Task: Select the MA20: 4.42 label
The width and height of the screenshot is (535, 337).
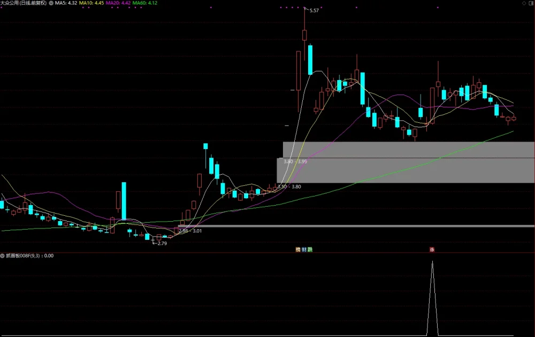Action: click(118, 3)
